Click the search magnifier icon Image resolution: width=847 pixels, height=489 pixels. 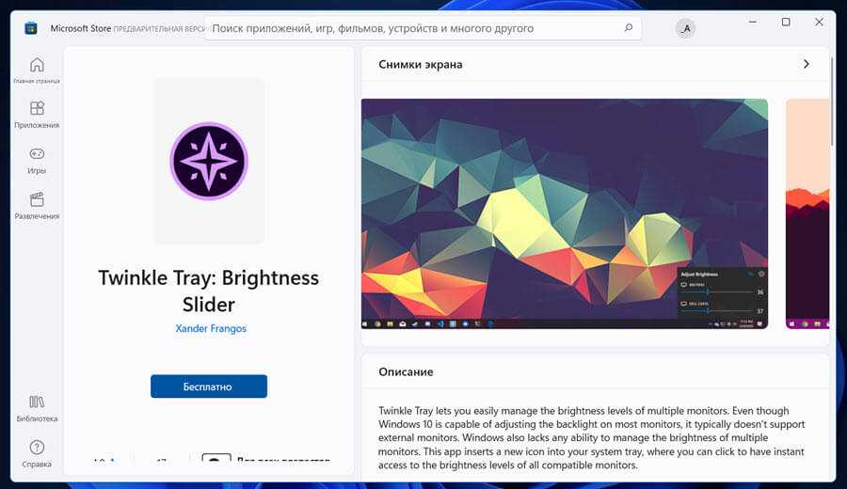coord(628,28)
